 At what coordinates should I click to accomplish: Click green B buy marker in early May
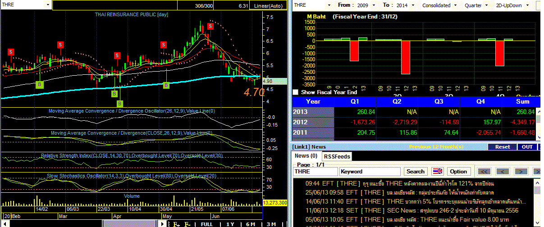point(166,84)
